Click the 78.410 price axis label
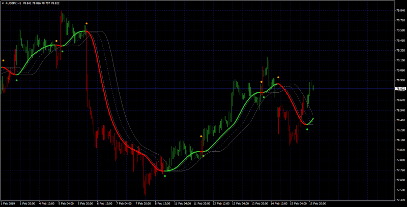This screenshot has width=407, height=207. [x=400, y=120]
